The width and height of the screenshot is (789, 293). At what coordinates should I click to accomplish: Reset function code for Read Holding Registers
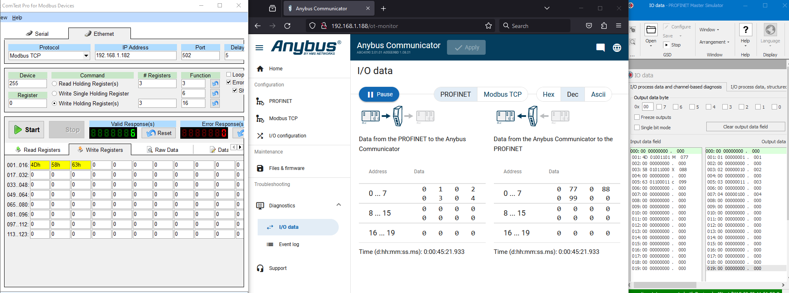(215, 84)
